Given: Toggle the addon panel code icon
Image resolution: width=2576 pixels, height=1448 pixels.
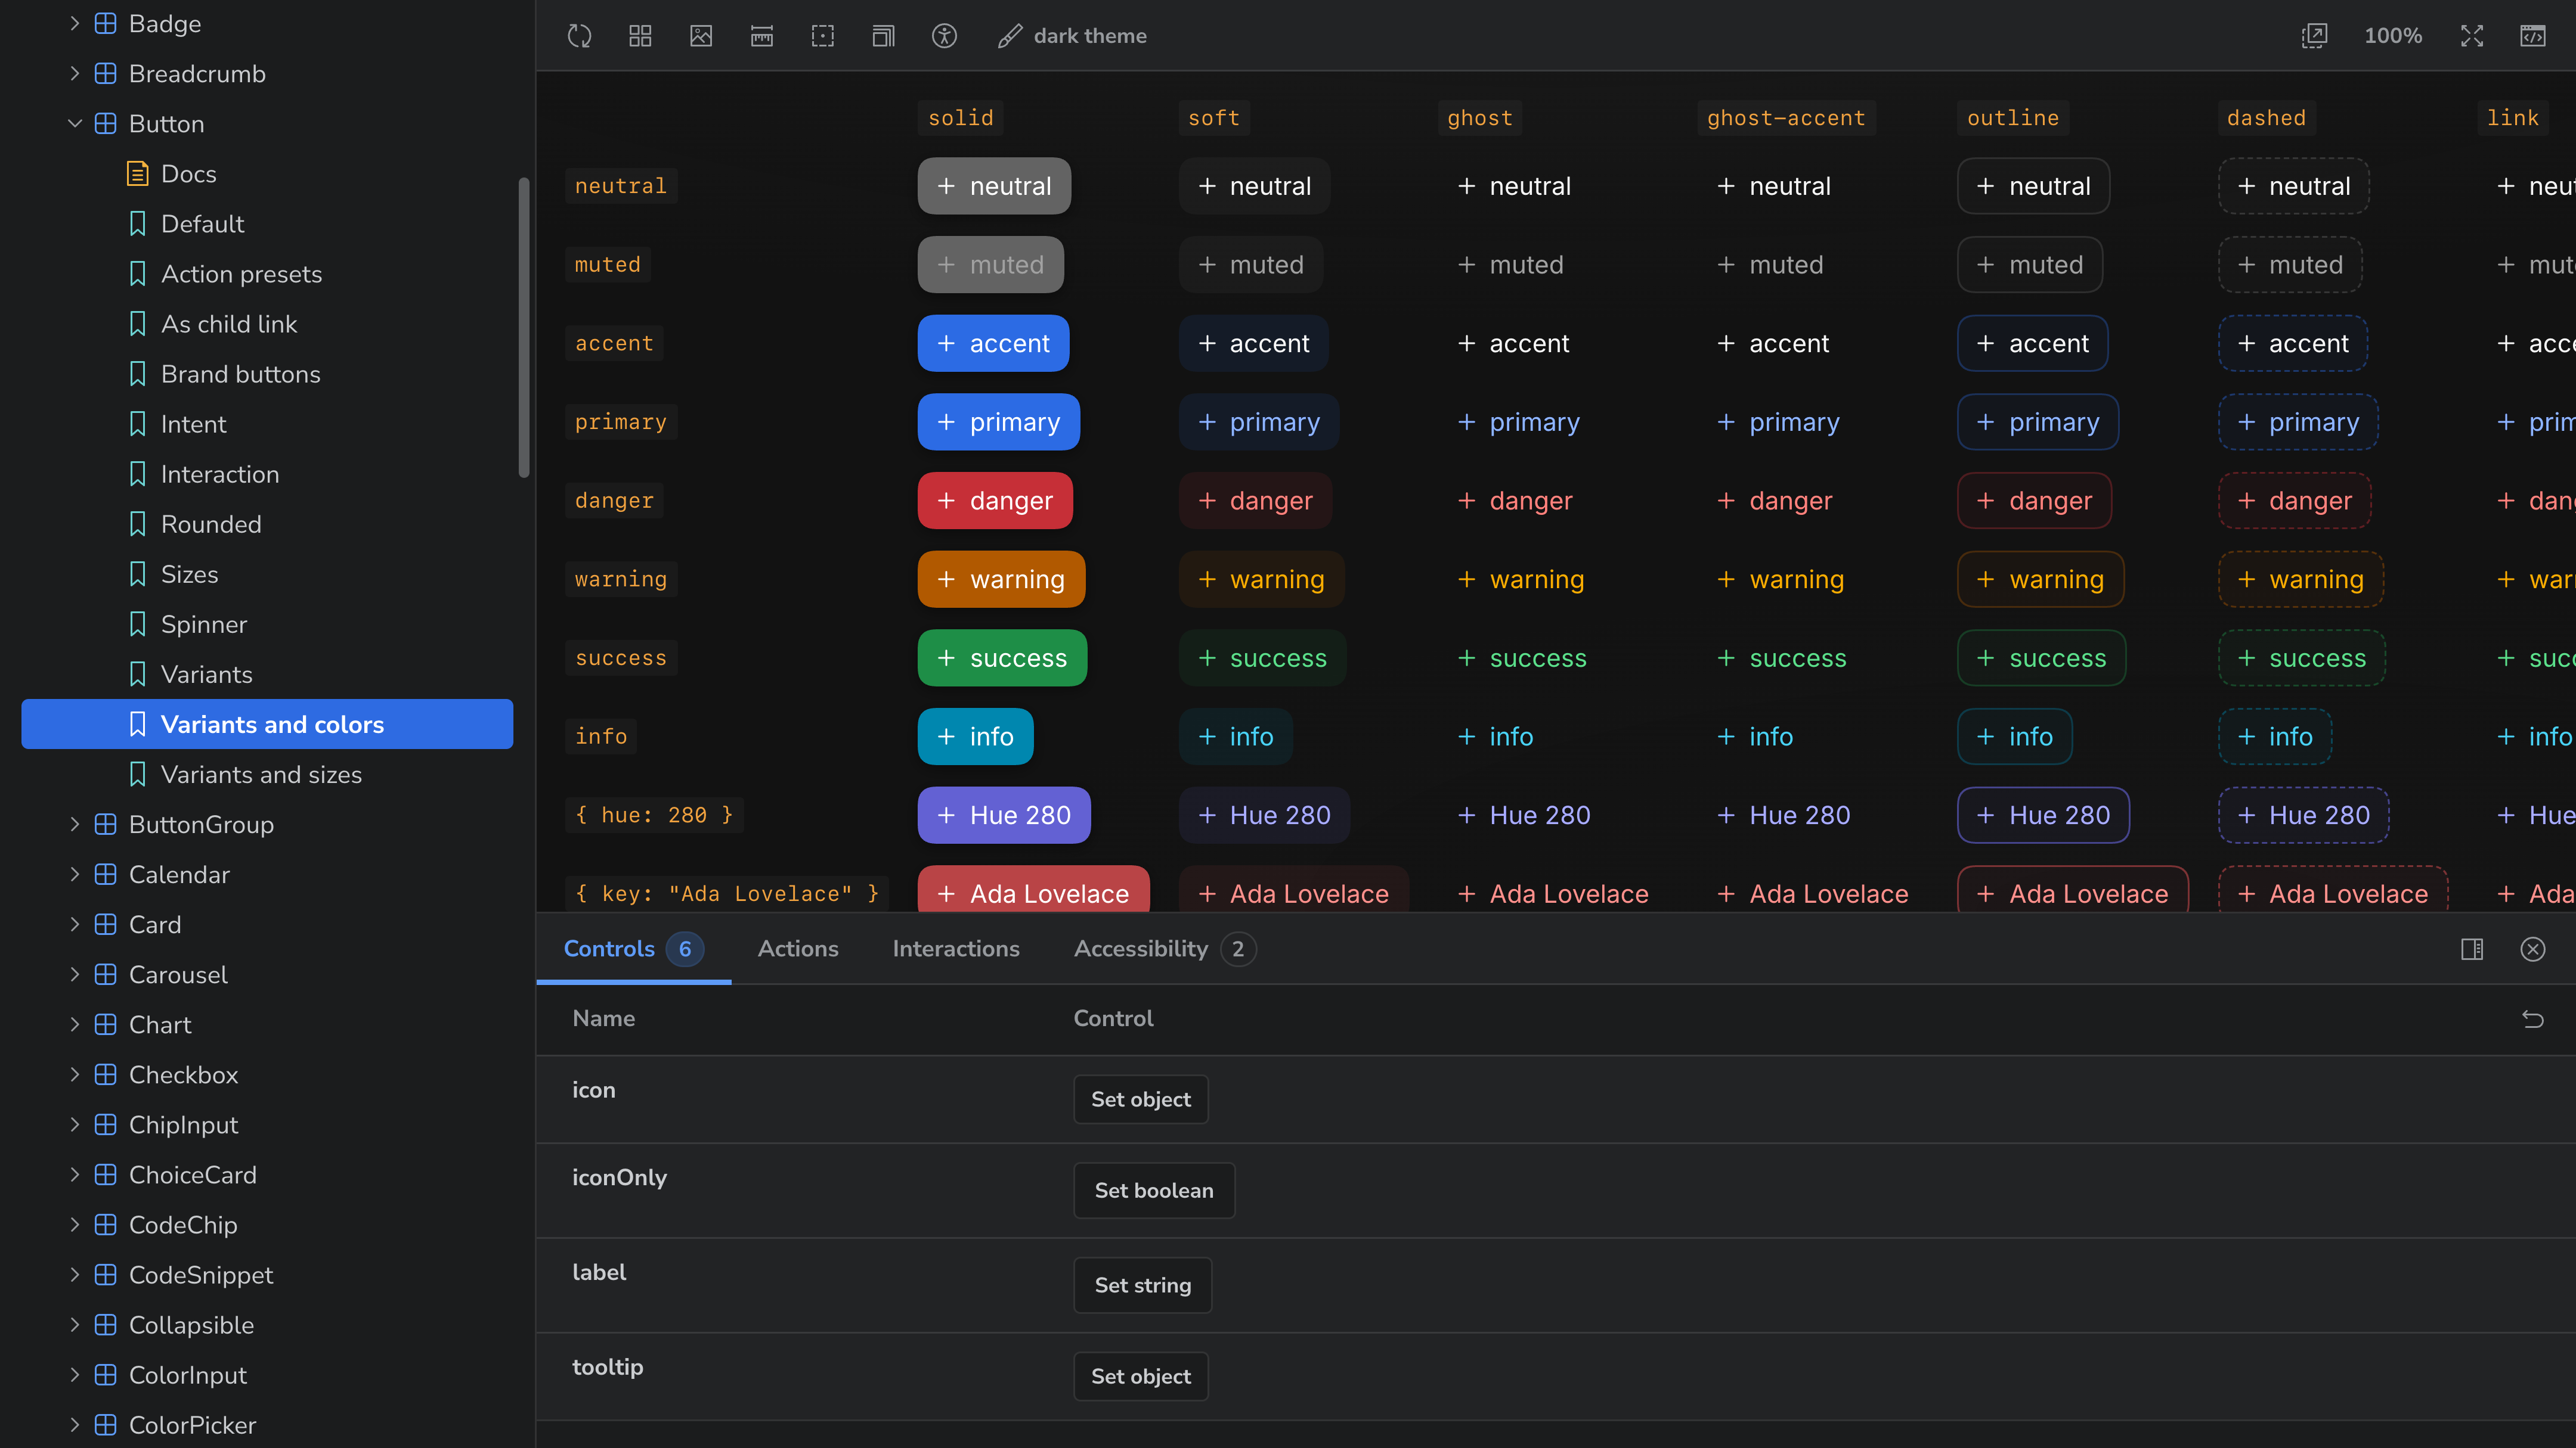Looking at the screenshot, I should [x=2533, y=36].
